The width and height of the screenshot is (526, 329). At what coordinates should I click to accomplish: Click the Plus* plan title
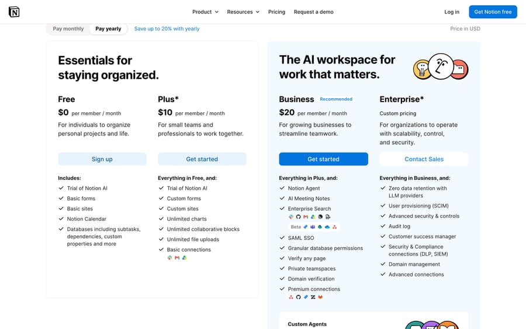click(x=168, y=99)
